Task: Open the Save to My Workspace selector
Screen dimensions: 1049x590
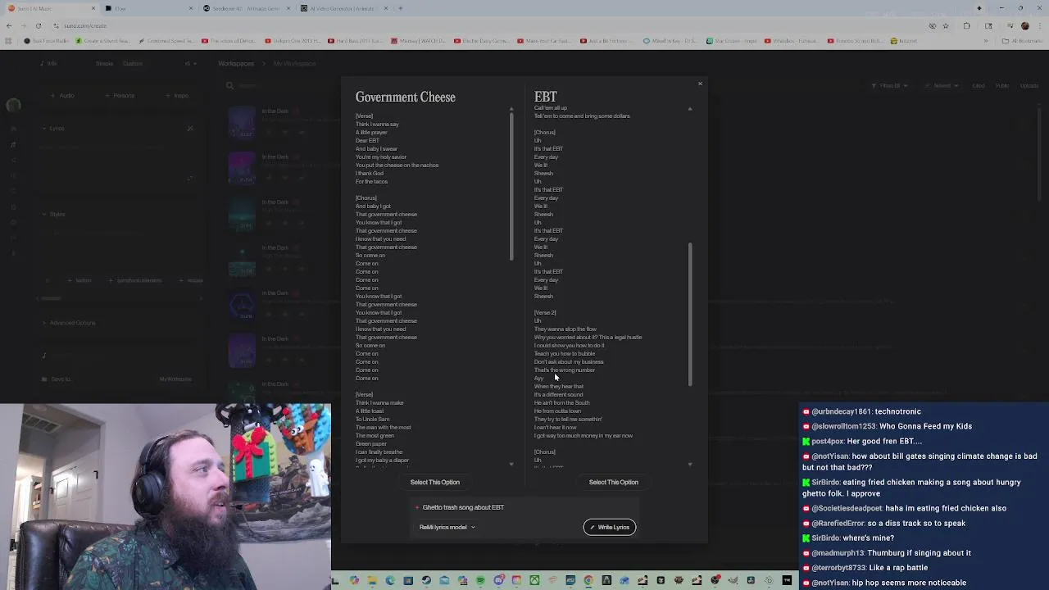Action: 175,379
